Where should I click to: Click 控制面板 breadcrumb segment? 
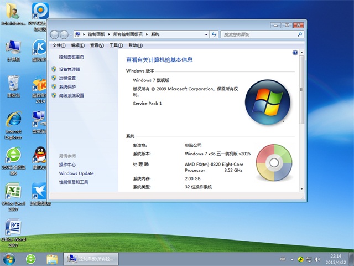pos(96,34)
